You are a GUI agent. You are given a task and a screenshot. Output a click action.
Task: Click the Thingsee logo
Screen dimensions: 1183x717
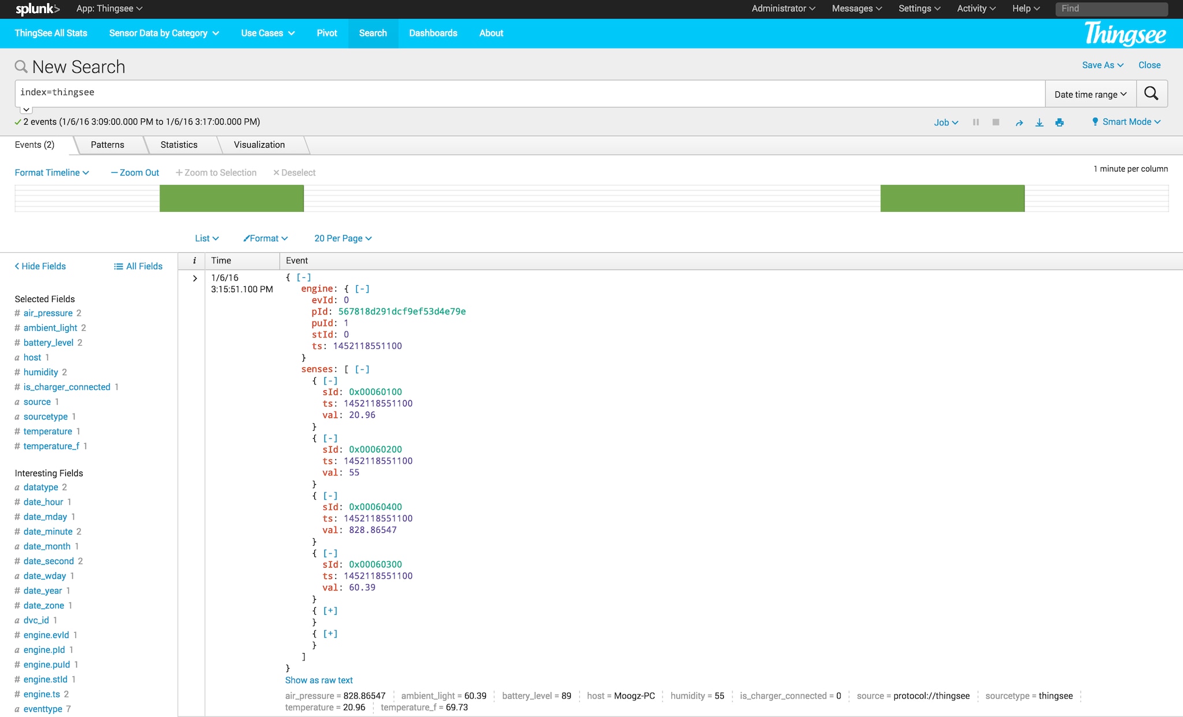click(1125, 33)
